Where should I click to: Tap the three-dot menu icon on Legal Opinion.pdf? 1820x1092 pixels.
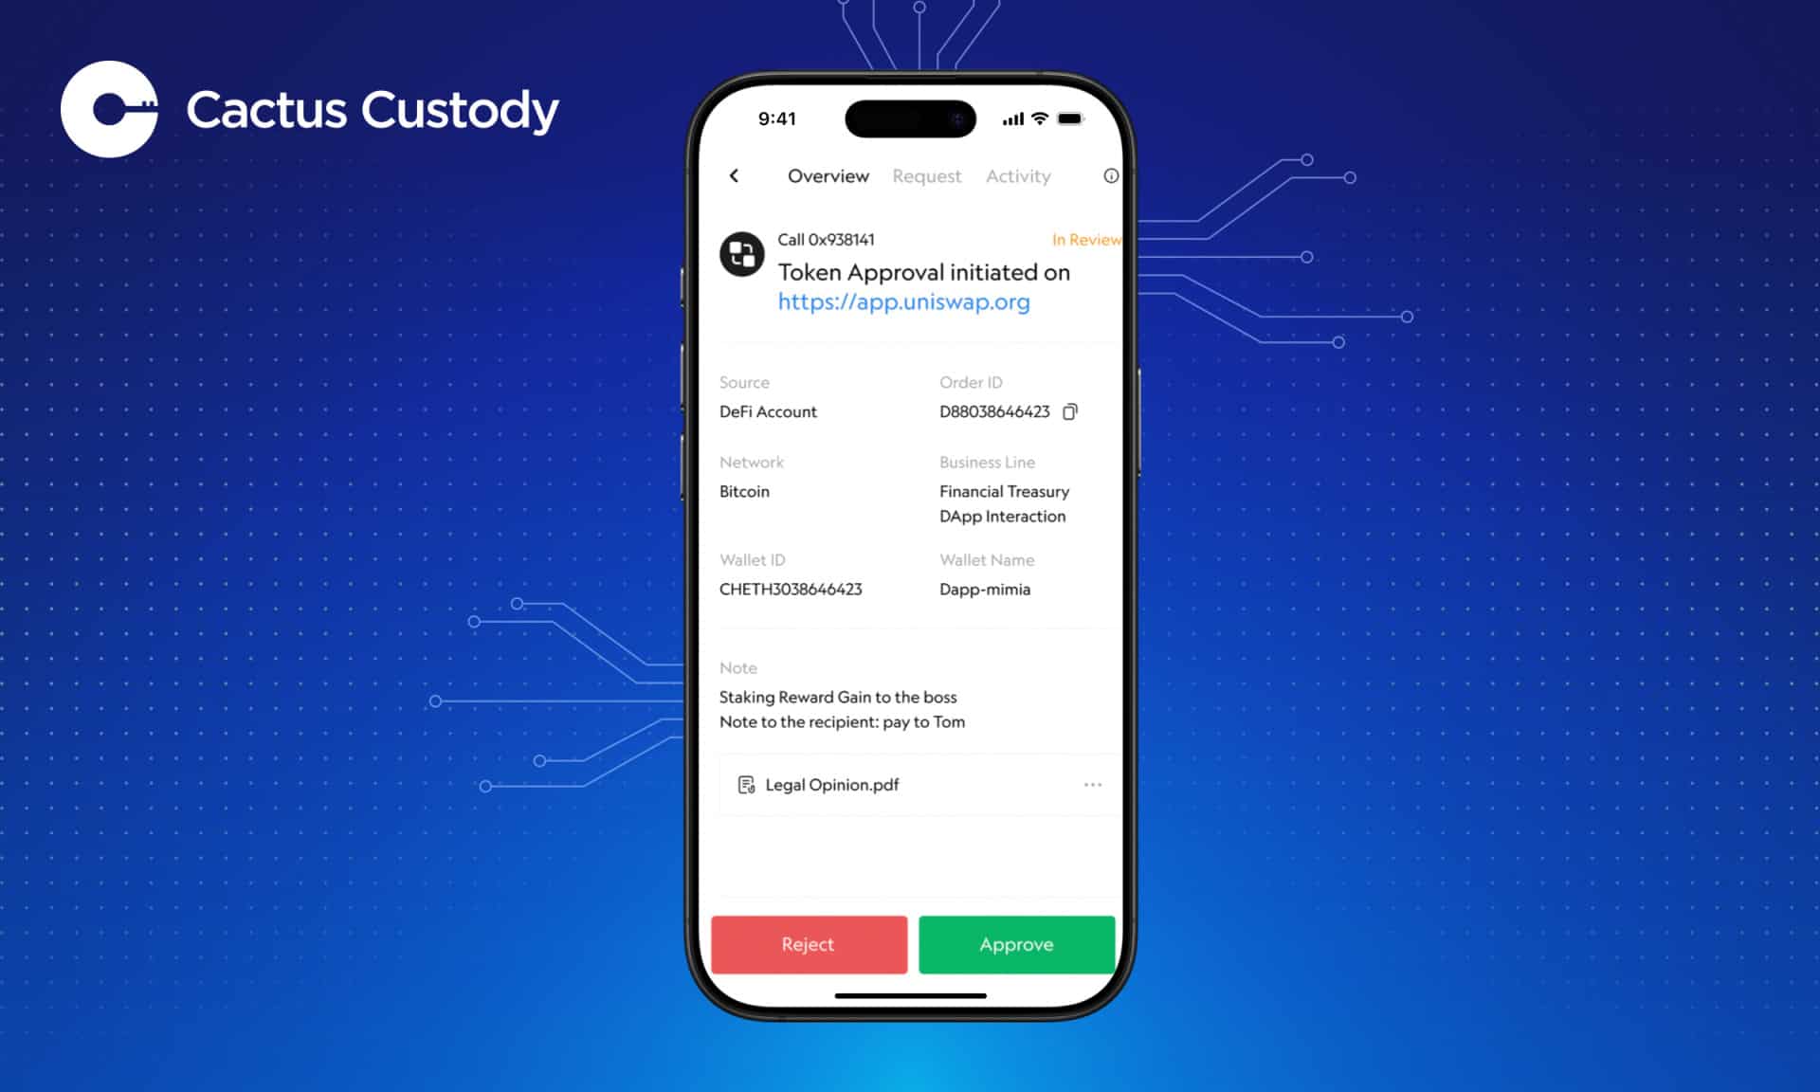(x=1092, y=784)
